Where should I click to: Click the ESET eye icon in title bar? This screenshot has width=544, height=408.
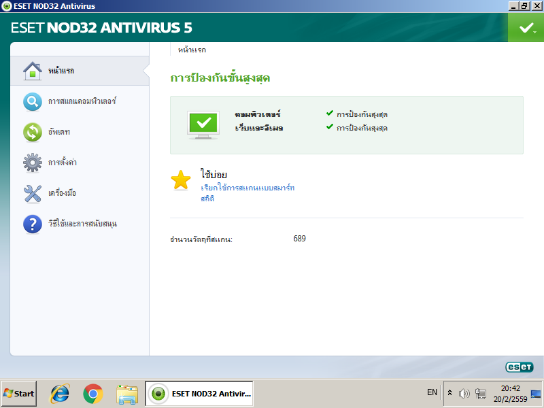tap(7, 6)
